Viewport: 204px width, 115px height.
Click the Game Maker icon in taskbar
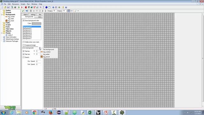pyautogui.click(x=122, y=112)
